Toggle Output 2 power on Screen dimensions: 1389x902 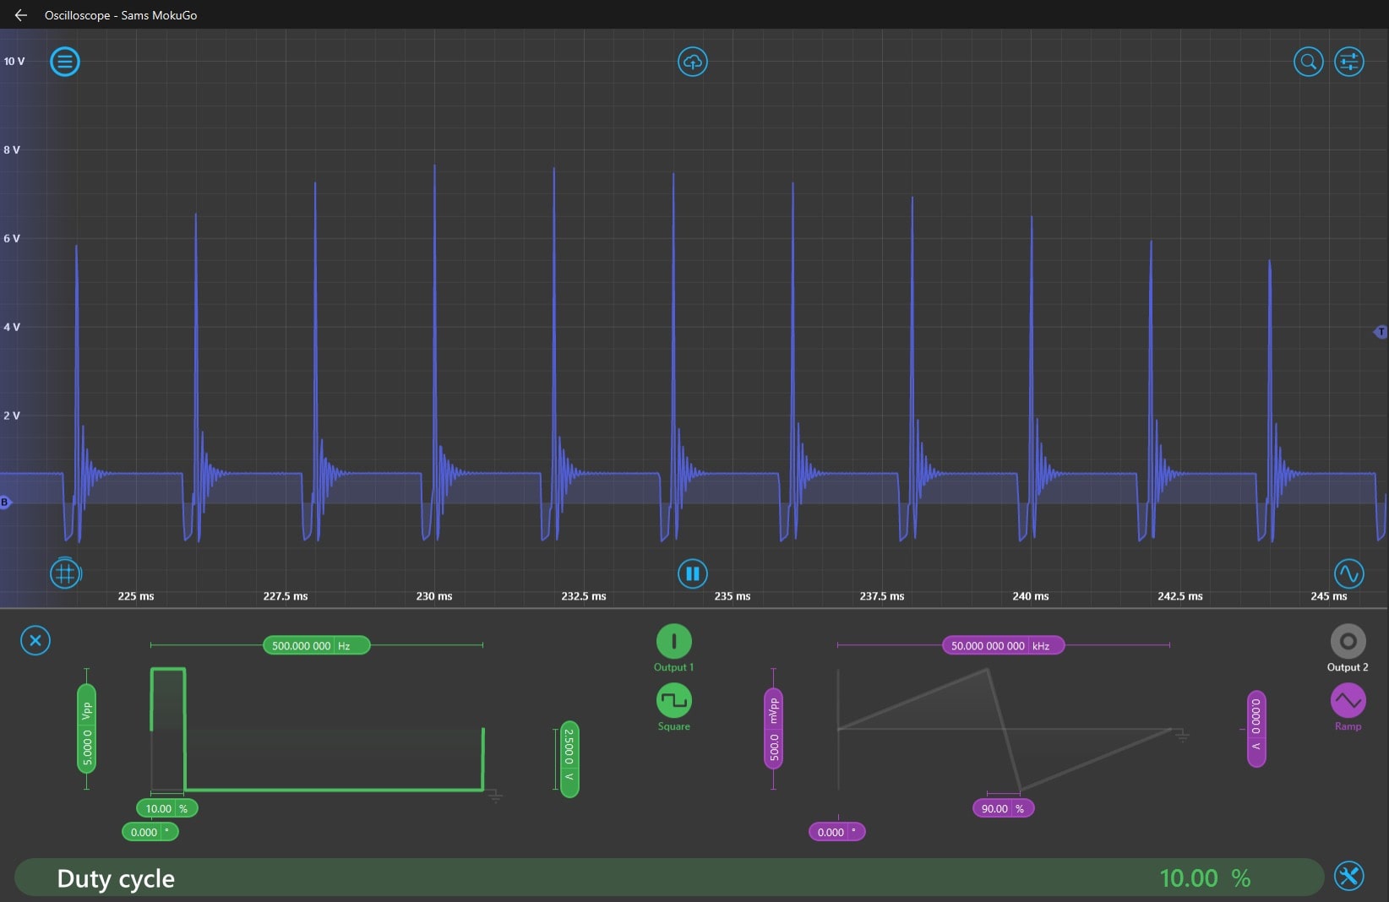1348,641
